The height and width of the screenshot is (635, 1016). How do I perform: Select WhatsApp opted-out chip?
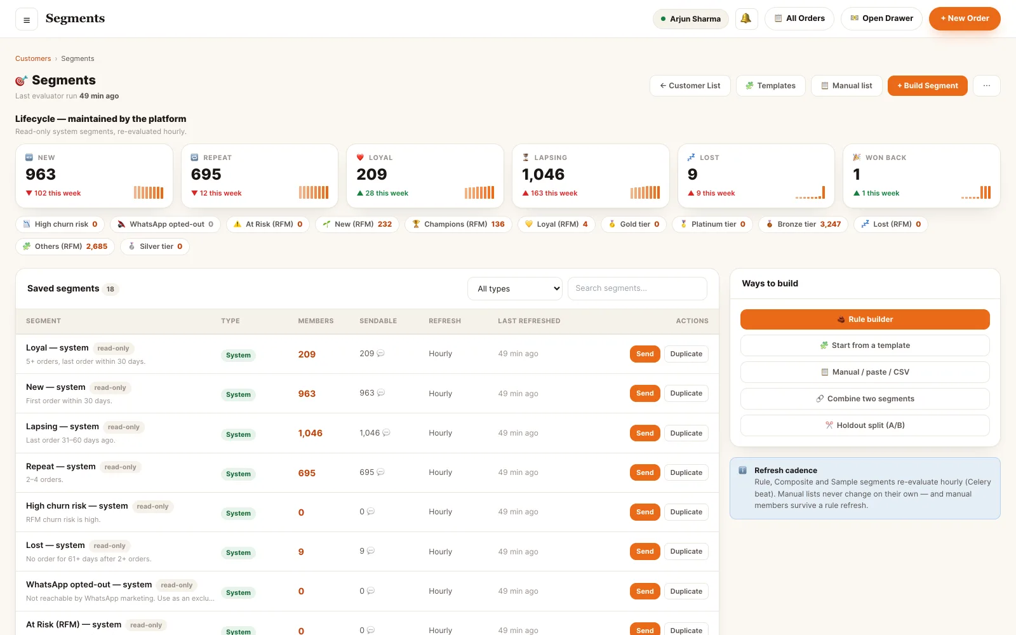tap(165, 224)
